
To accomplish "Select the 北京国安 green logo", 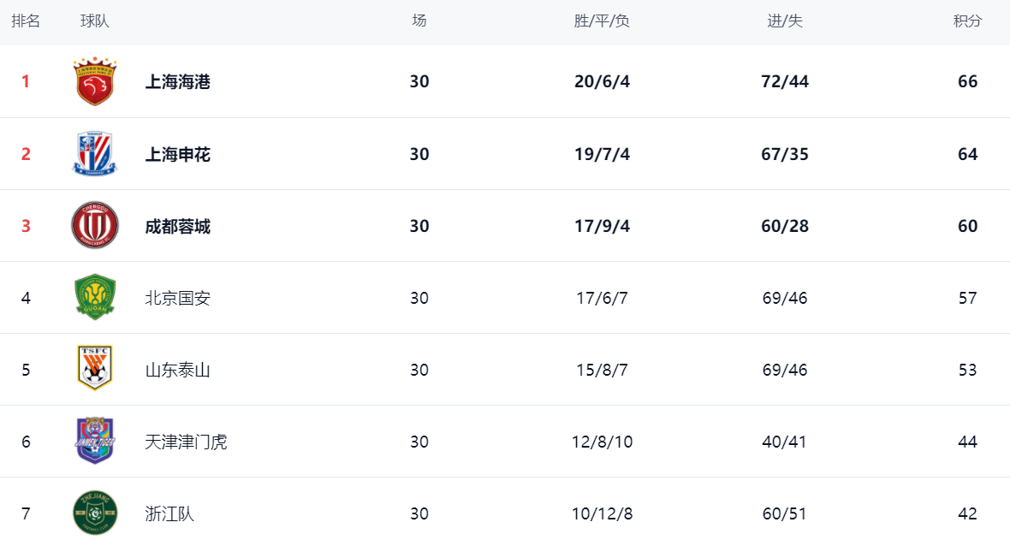I will (x=94, y=298).
